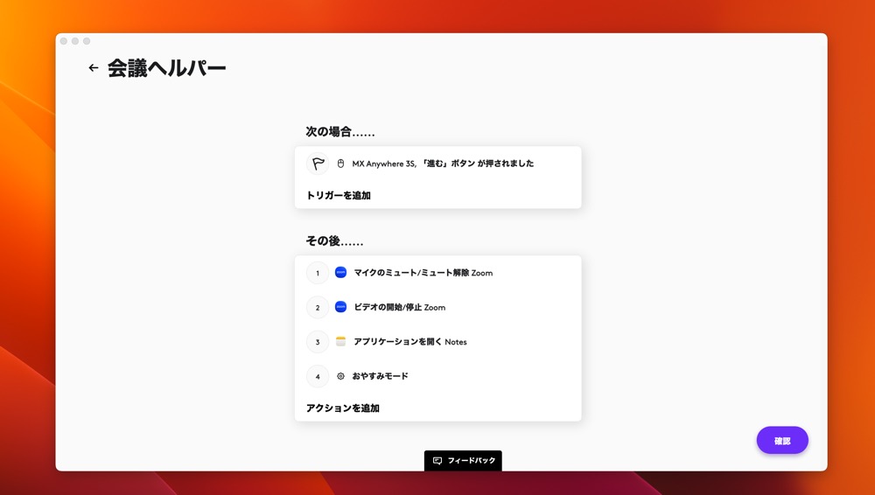Viewport: 875px width, 495px height.
Task: Click the mouse device icon in trigger
Action: 341,164
